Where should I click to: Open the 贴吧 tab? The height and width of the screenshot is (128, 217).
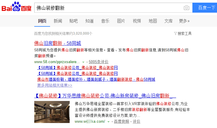tap(74, 21)
